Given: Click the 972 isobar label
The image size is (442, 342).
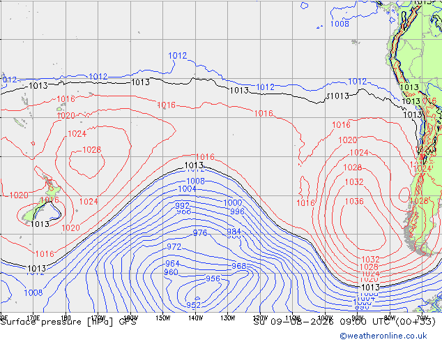Looking at the screenshot, I should pos(174,246).
